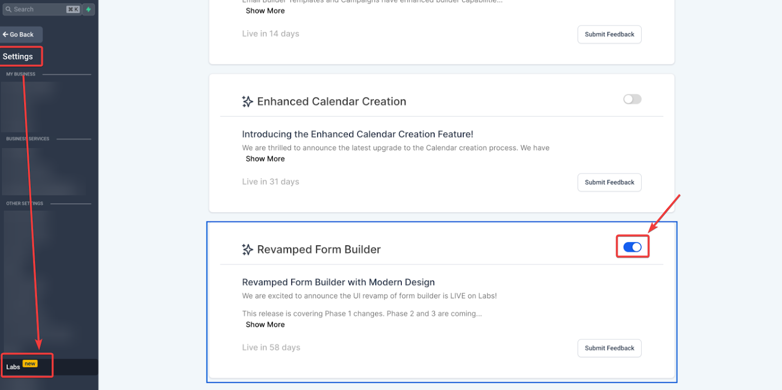
Task: Submit Feedback for Revamped Form Builder
Action: (609, 348)
